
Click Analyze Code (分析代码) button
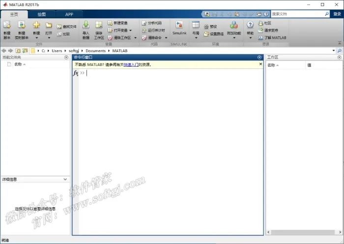(151, 23)
